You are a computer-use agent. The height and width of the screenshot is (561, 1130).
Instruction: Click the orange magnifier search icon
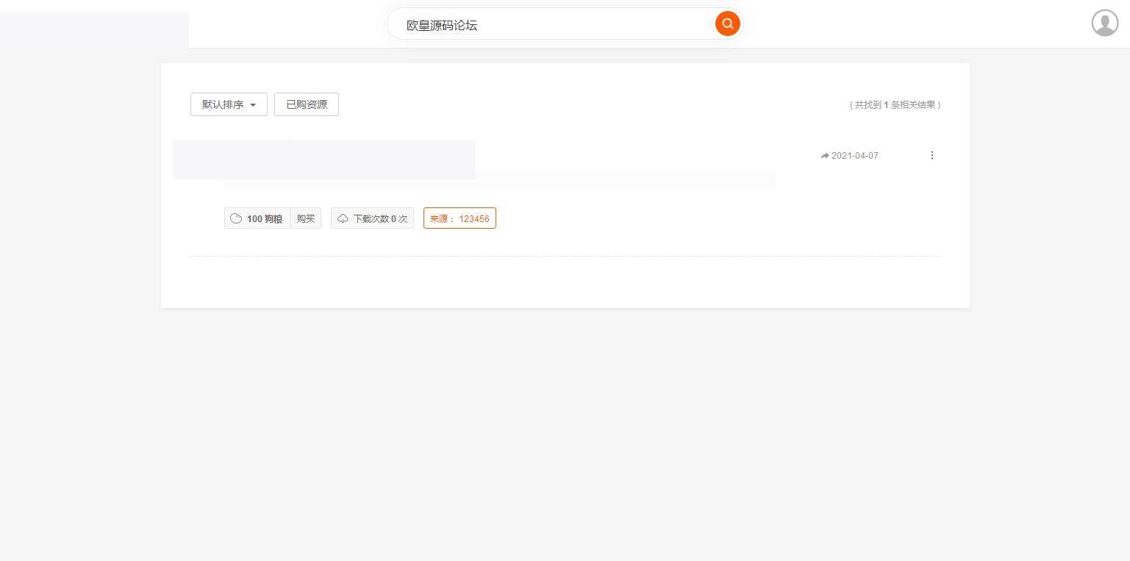click(x=727, y=24)
